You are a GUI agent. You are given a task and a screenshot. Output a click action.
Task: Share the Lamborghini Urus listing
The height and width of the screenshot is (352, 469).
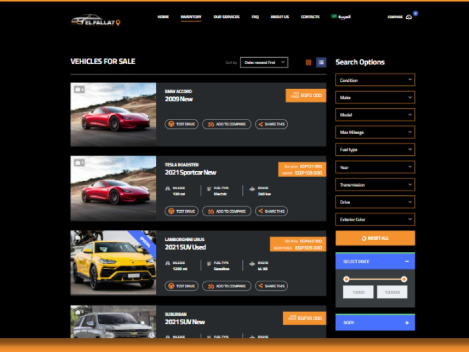click(271, 286)
